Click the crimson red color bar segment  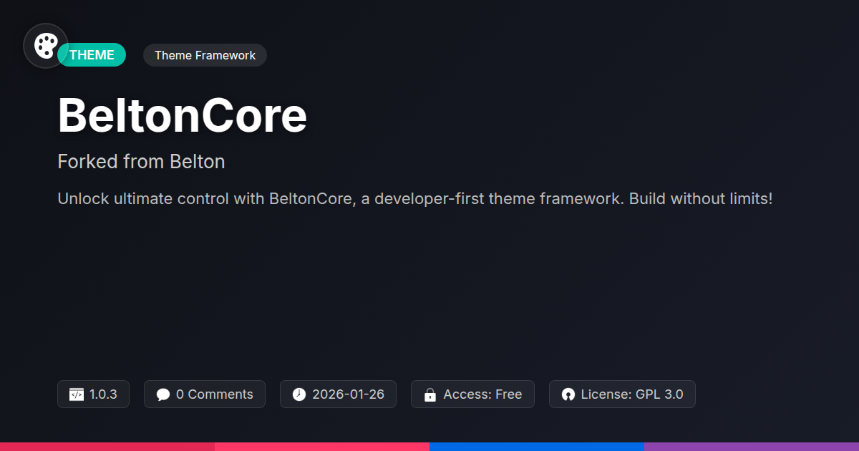107,446
